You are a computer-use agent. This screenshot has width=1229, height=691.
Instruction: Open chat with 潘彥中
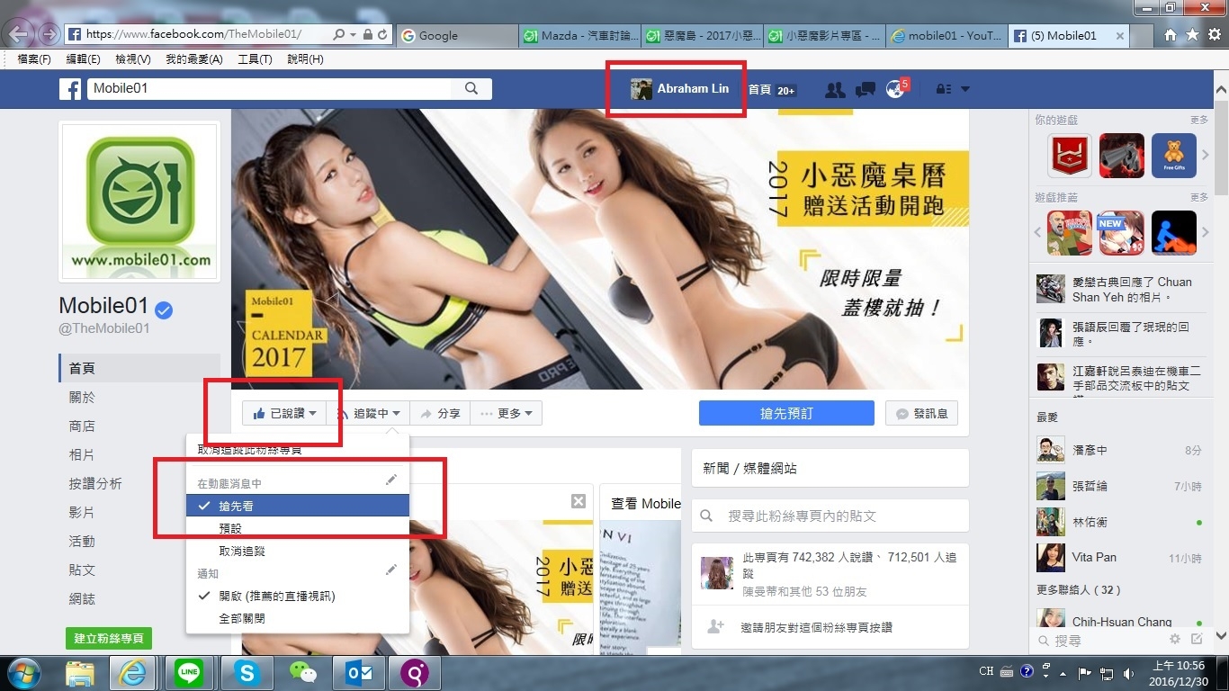1119,450
